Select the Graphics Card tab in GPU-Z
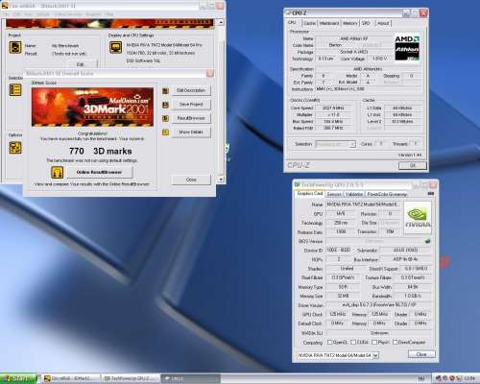Viewport: 480px width, 384px height. tap(309, 194)
